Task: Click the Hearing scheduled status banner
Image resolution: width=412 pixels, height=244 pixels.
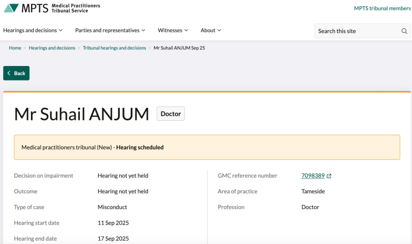Action: 207,147
